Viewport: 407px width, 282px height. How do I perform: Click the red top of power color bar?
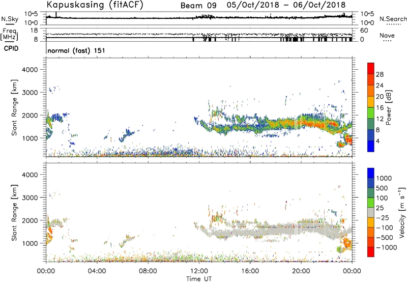coord(371,68)
